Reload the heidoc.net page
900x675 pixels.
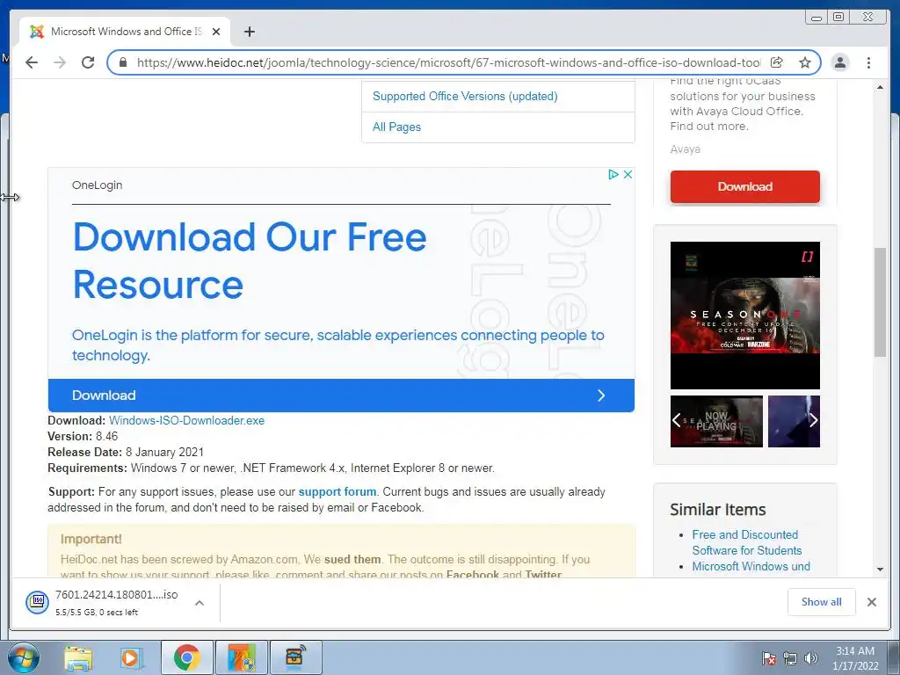[88, 62]
